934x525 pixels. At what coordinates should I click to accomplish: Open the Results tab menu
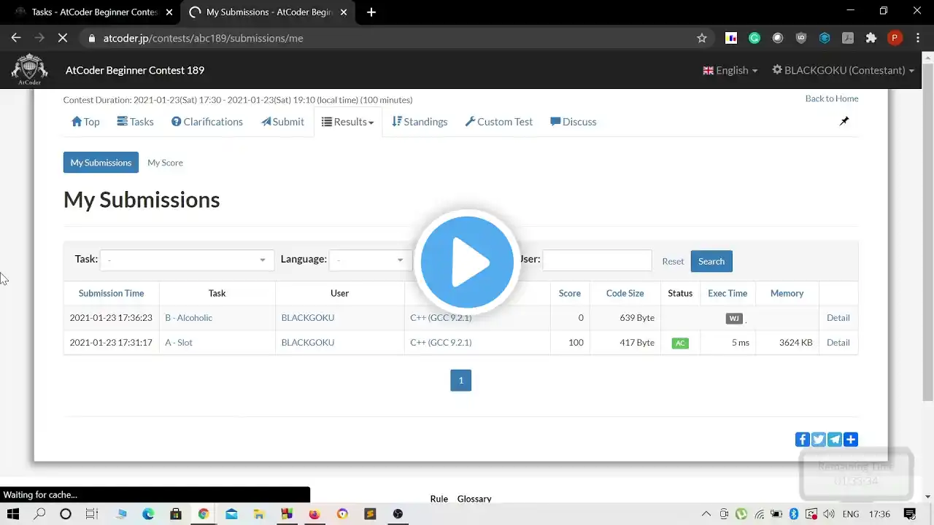click(348, 122)
